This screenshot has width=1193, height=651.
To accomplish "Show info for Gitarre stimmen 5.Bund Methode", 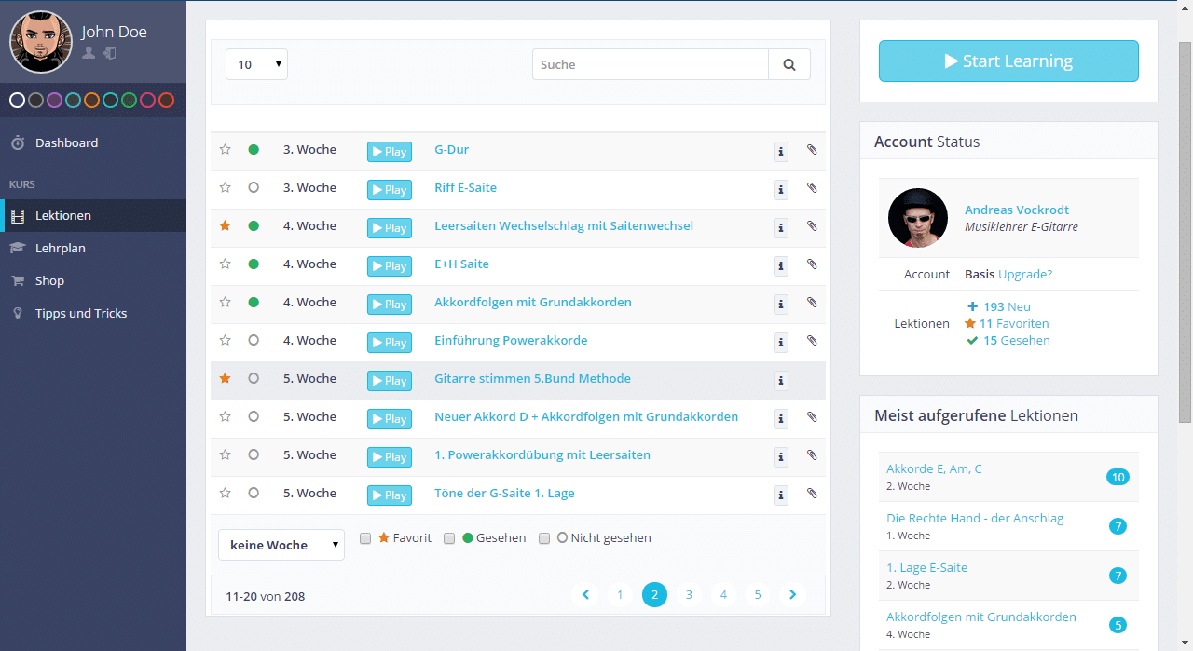I will [781, 381].
